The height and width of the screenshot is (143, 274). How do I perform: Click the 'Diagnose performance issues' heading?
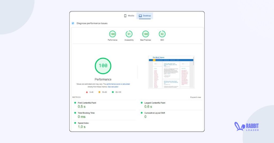92,23
